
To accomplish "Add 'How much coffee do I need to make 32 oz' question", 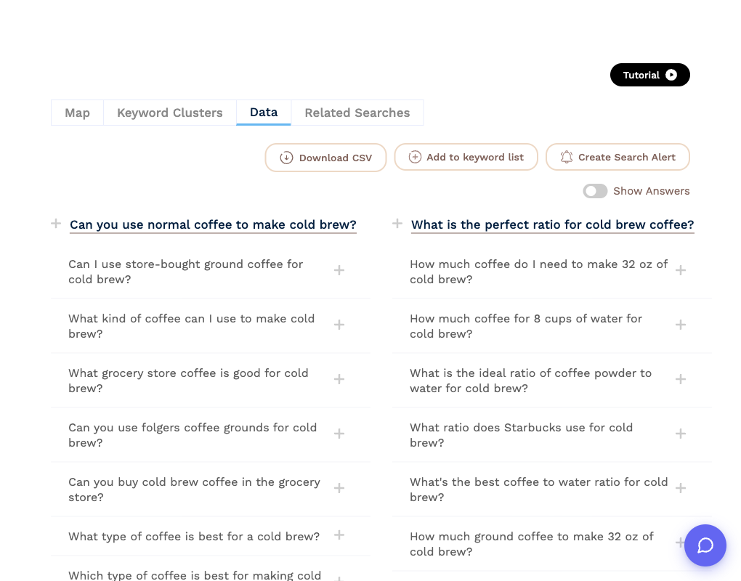I will click(681, 270).
